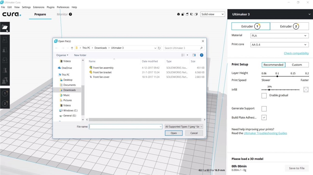Image resolution: width=313 pixels, height=175 pixels.
Task: Toggle the preview pane icon in the dialog
Action: [194, 55]
